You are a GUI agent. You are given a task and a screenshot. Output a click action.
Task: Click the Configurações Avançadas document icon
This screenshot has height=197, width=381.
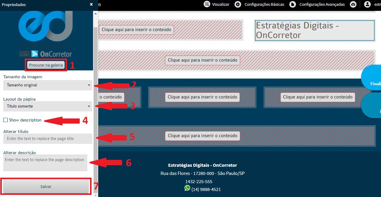[x=292, y=4]
